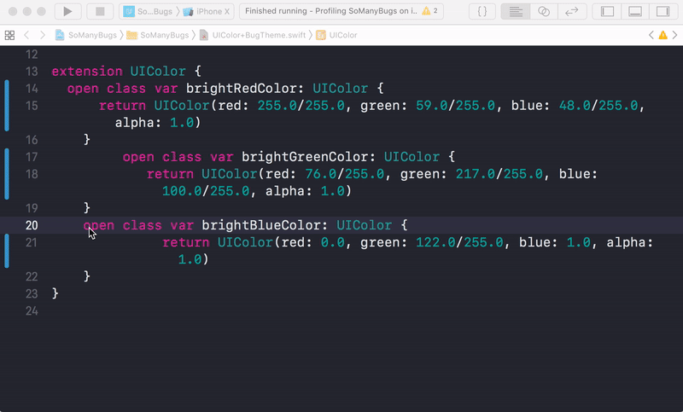The image size is (683, 412).
Task: Show the Assistant editor with overlapping circles
Action: tap(544, 11)
